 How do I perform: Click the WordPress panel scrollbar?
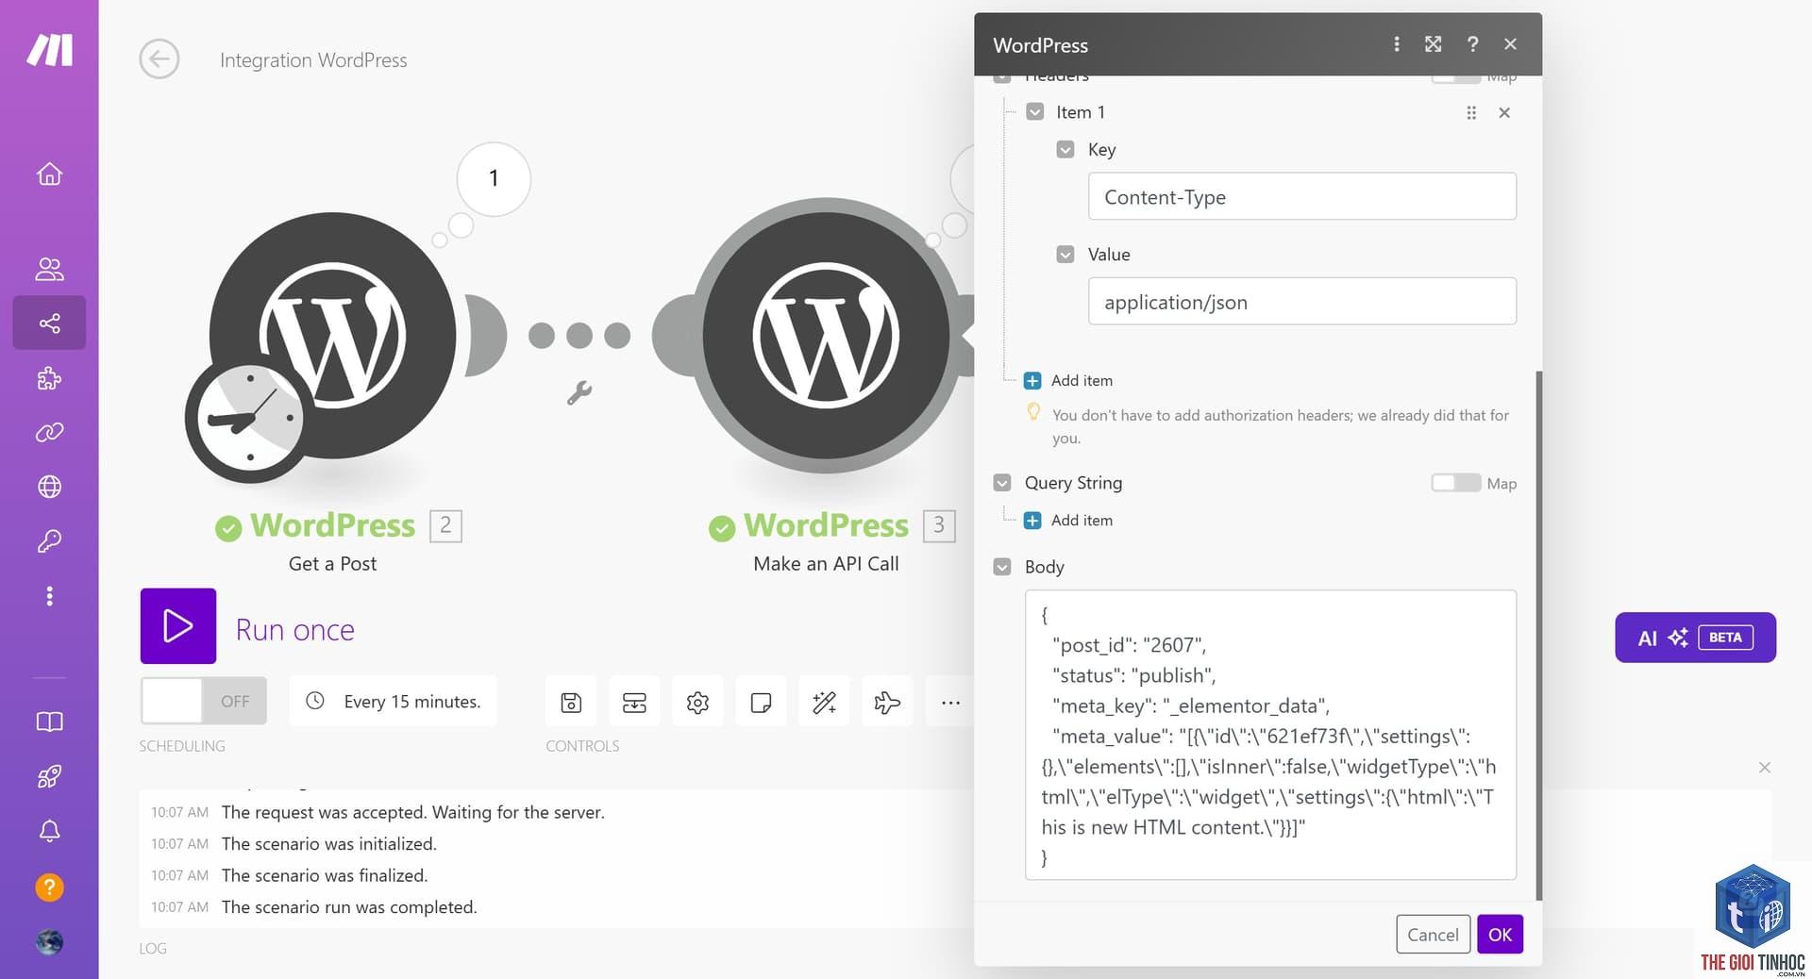pyautogui.click(x=1538, y=634)
